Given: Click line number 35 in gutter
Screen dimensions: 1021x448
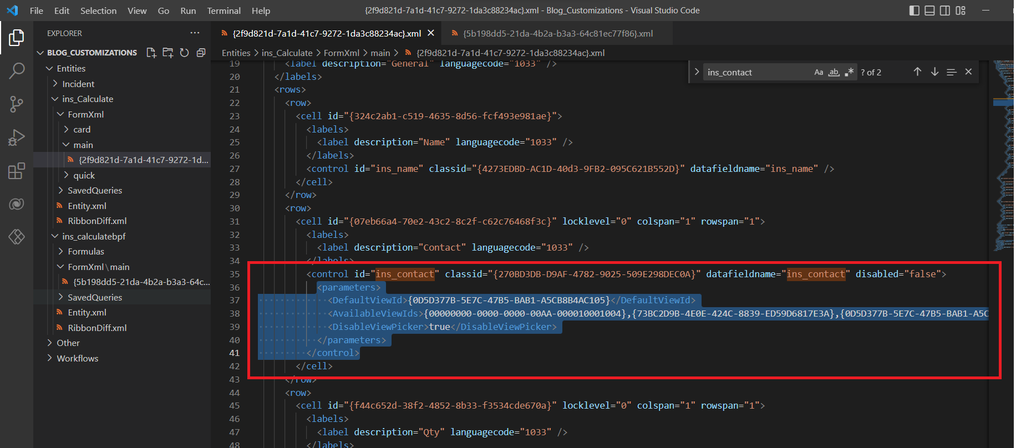Looking at the screenshot, I should coord(235,274).
